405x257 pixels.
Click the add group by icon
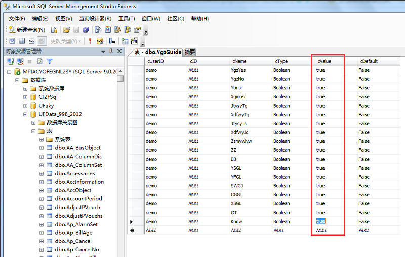coord(112,41)
